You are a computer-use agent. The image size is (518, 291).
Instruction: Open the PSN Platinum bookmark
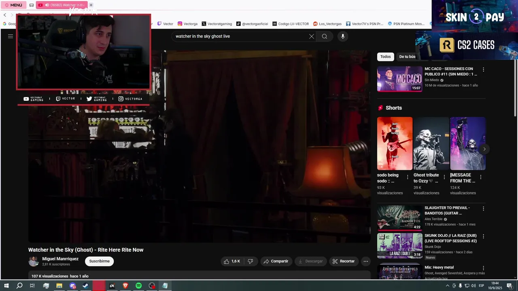pos(406,24)
